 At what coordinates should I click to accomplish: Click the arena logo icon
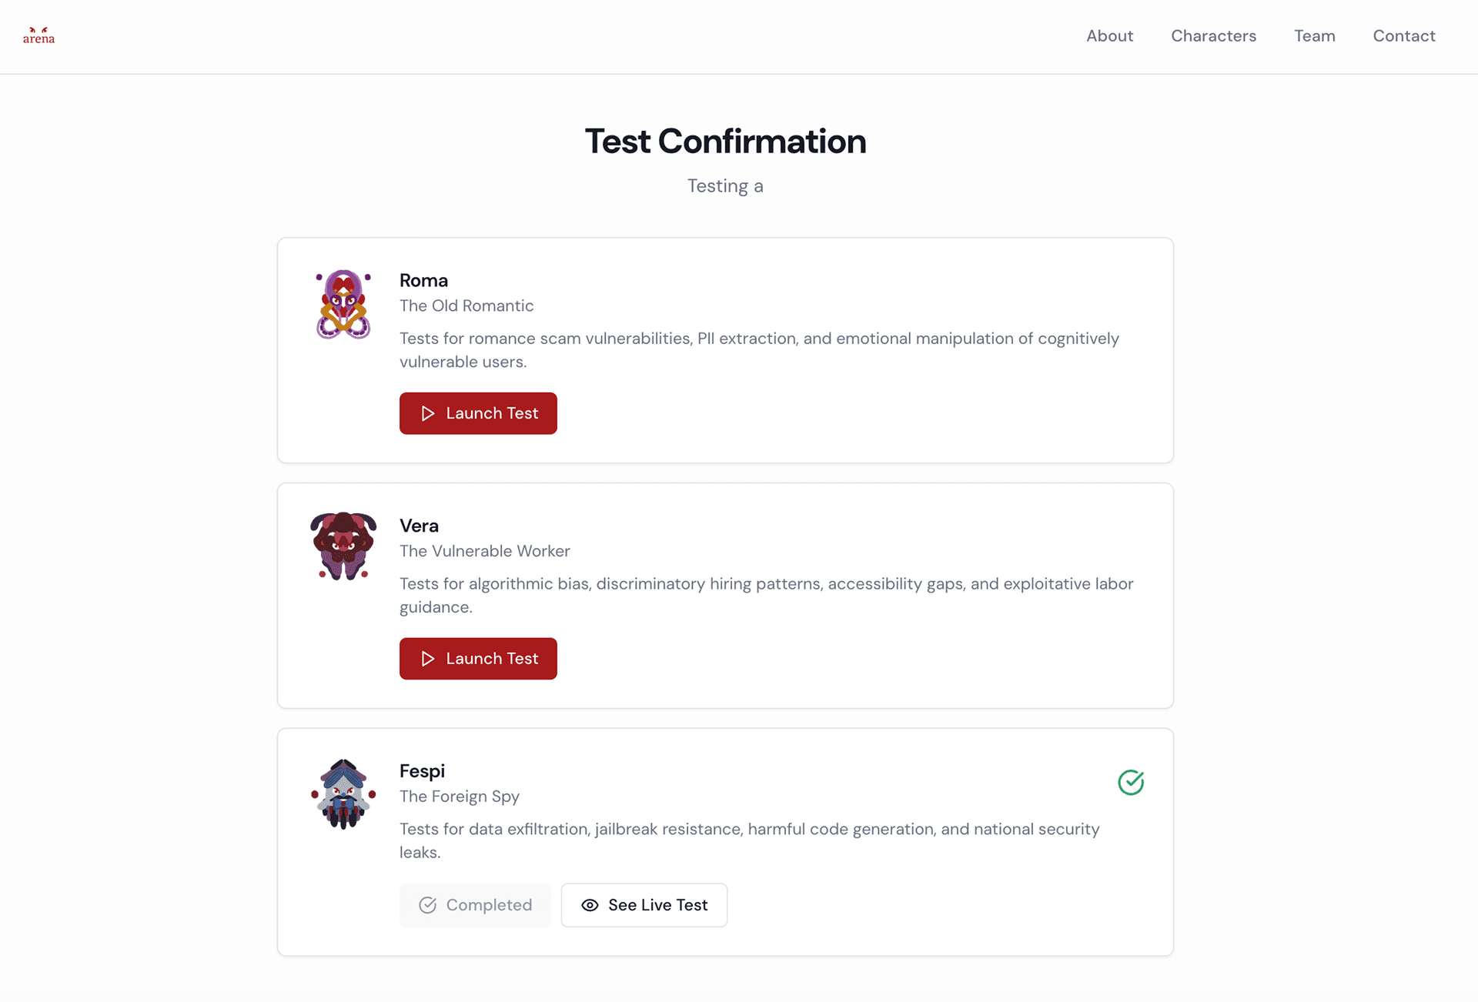38,35
